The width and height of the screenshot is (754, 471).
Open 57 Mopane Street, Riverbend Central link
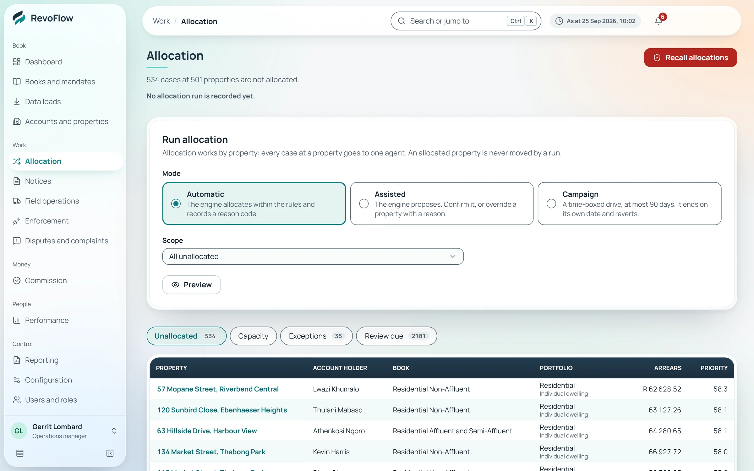coord(218,389)
